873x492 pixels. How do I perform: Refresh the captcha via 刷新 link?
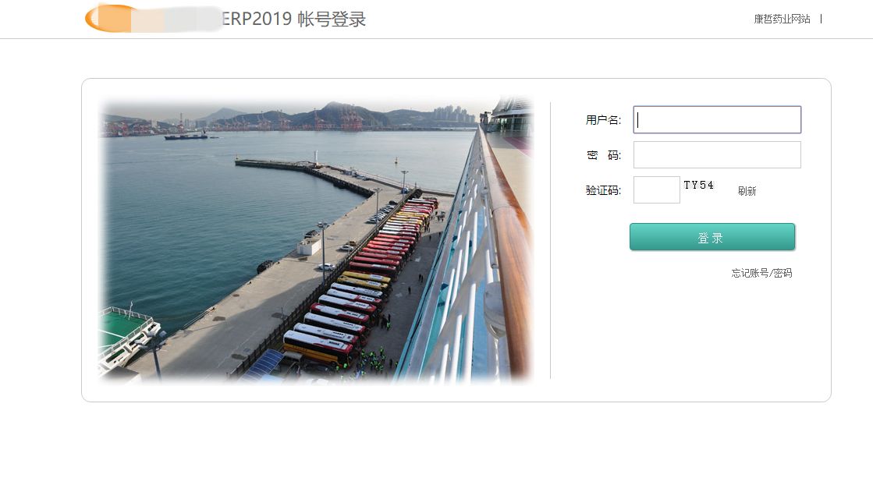(747, 191)
